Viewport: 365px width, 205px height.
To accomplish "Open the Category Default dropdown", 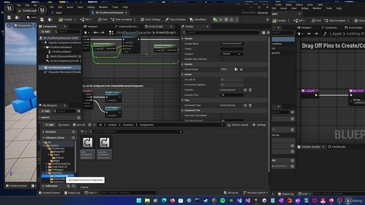I will (x=232, y=54).
